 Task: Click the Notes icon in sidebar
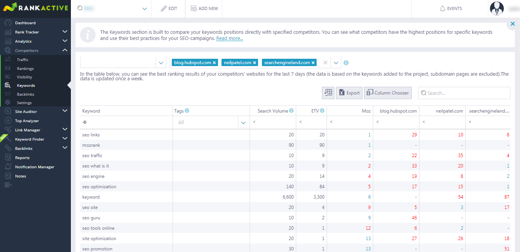click(x=8, y=176)
